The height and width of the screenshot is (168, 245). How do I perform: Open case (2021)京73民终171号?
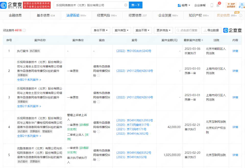(x=131, y=129)
